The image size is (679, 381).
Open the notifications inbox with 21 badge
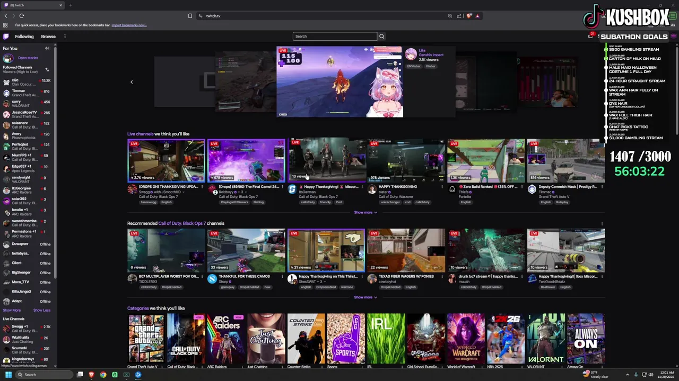point(590,36)
